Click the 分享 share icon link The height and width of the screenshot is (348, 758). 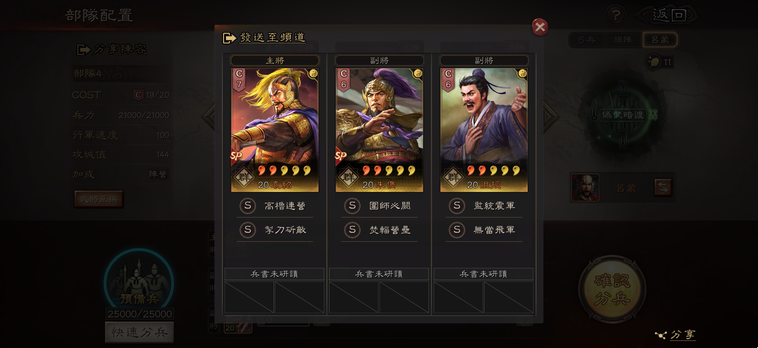tap(676, 335)
